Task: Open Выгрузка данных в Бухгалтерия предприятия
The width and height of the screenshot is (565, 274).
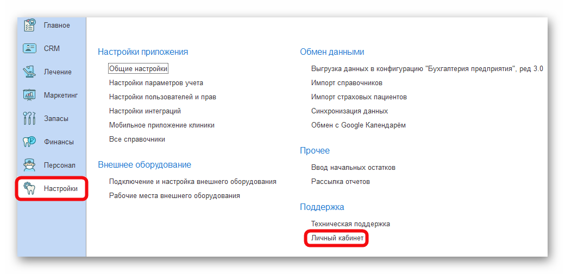Action: (427, 69)
